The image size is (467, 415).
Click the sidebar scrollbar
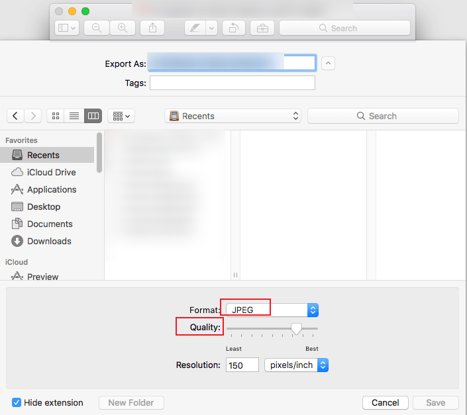99,152
